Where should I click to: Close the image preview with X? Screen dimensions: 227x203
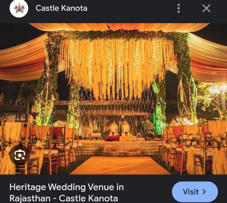click(206, 8)
